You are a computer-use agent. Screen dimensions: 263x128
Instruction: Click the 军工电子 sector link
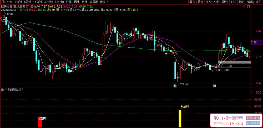134,10
